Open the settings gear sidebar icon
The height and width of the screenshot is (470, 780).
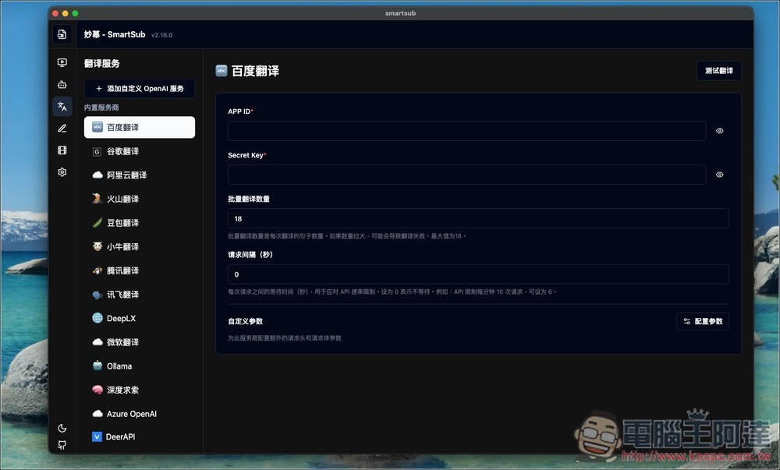(x=62, y=172)
